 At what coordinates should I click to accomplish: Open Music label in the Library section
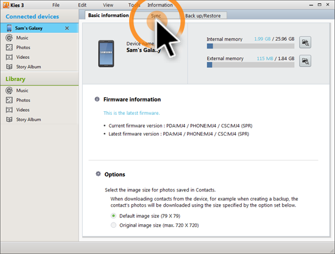[x=22, y=91]
